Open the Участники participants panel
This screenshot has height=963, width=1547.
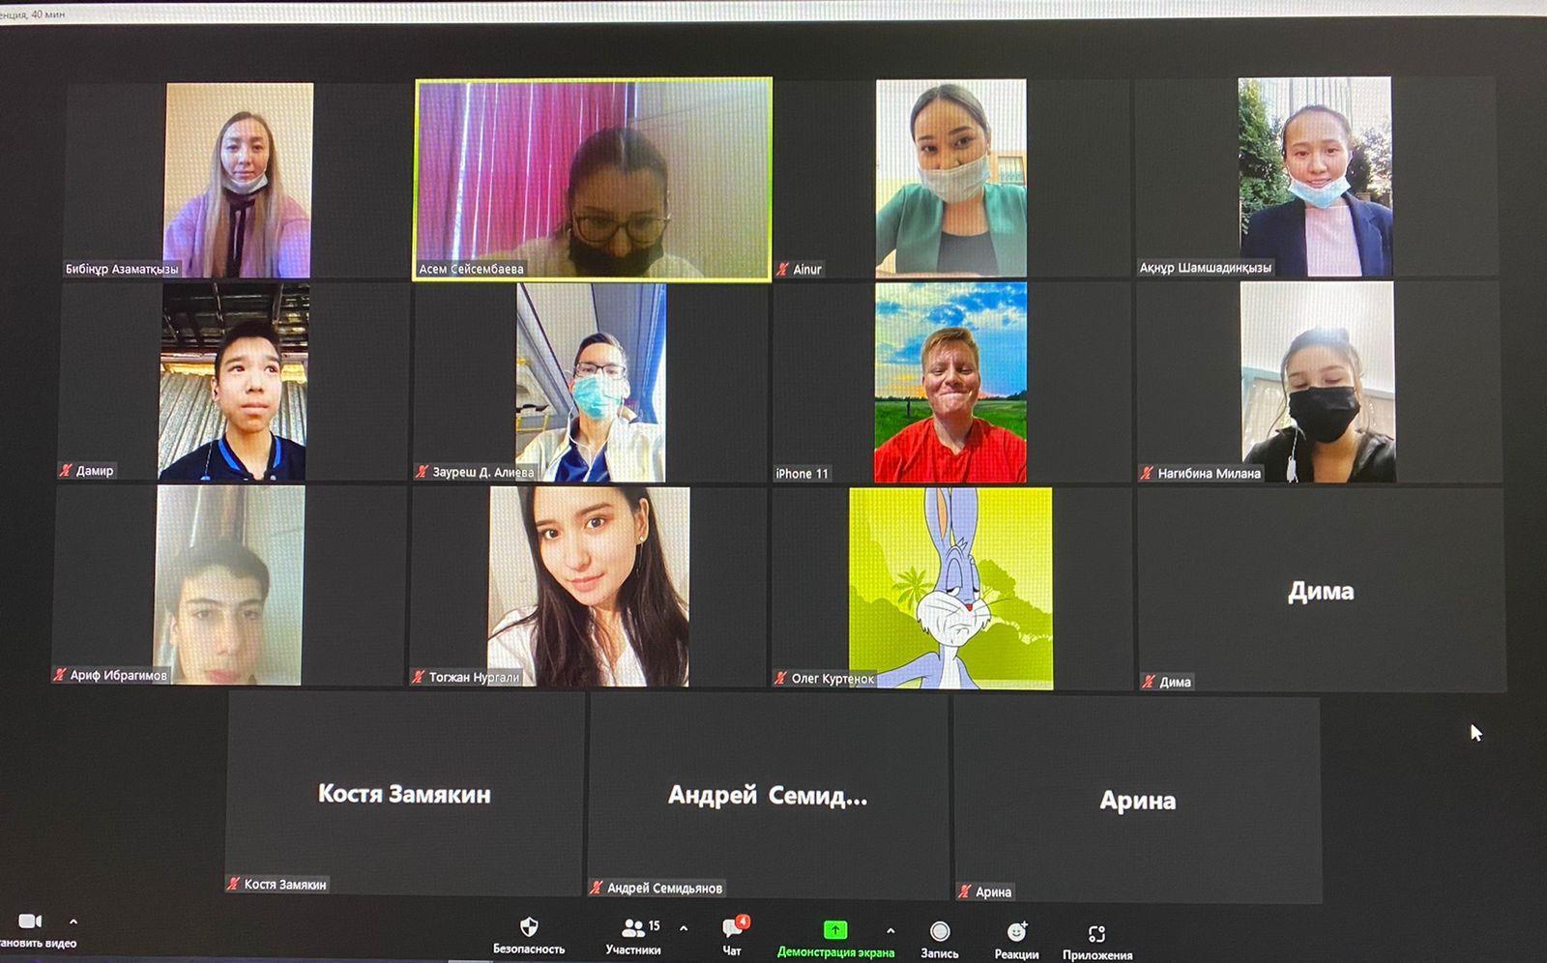633,929
